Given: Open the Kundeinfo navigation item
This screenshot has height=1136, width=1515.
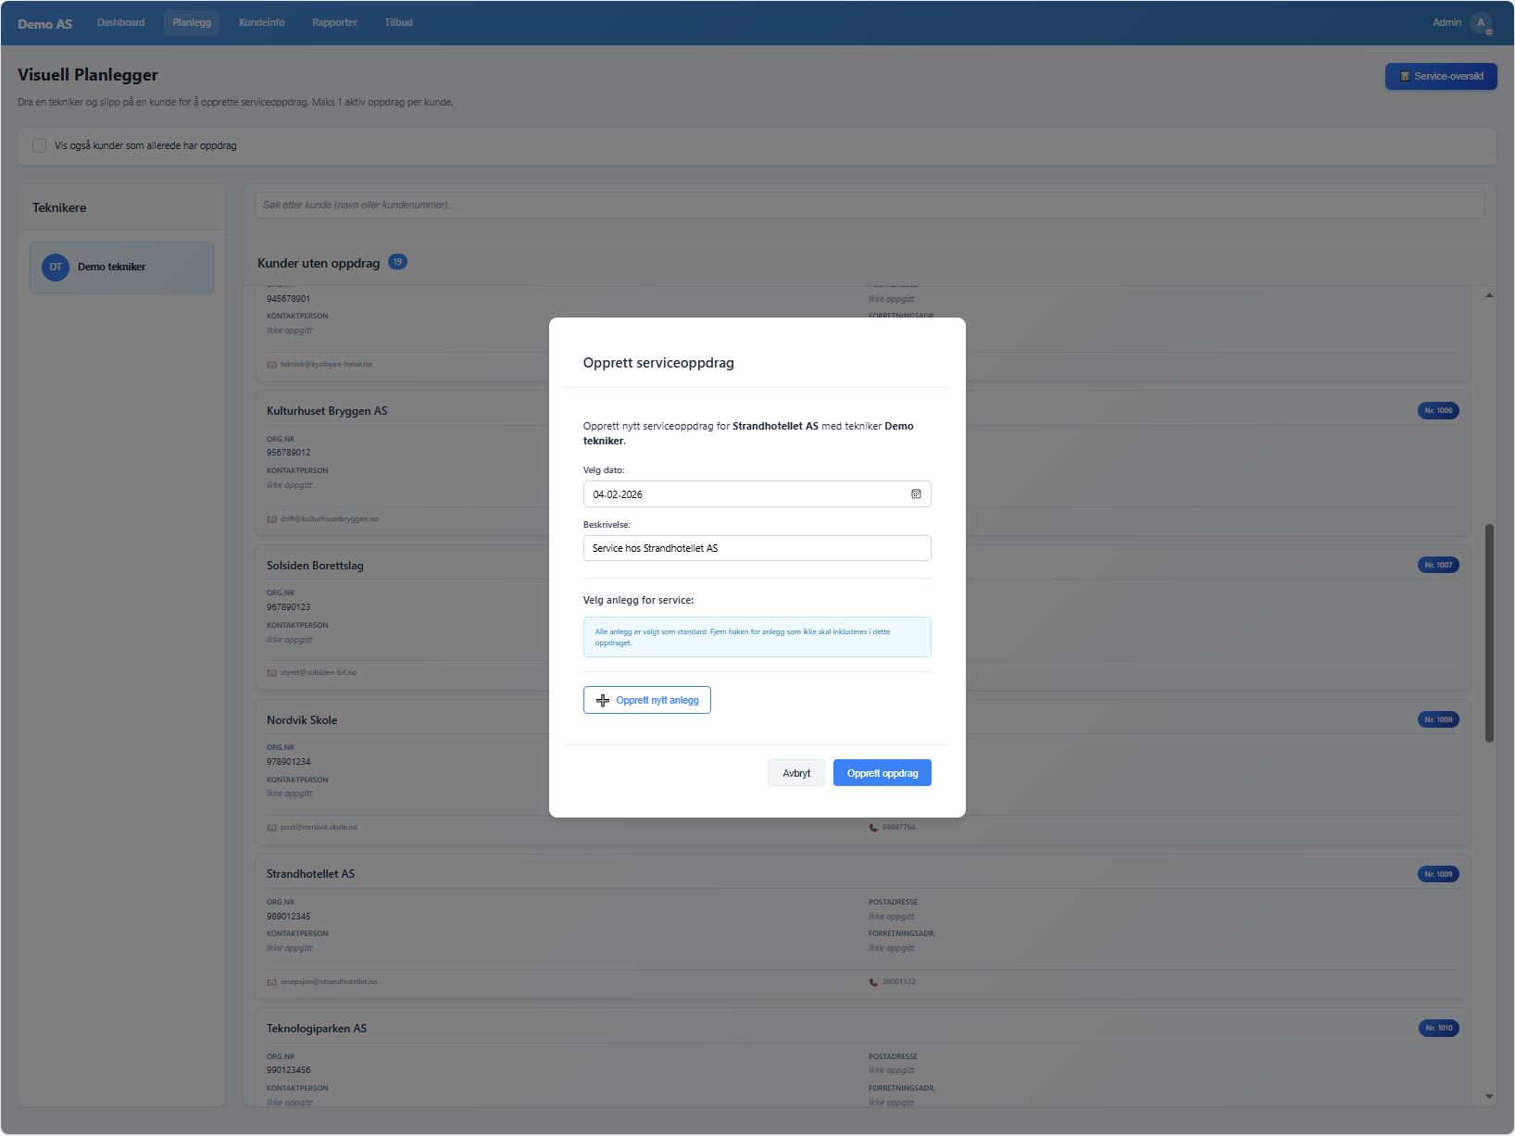Looking at the screenshot, I should [x=262, y=23].
